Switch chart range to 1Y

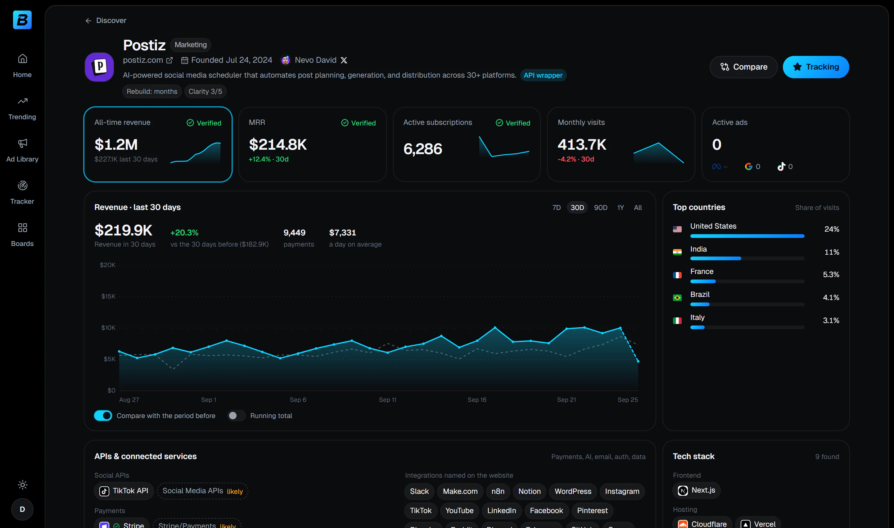point(621,207)
